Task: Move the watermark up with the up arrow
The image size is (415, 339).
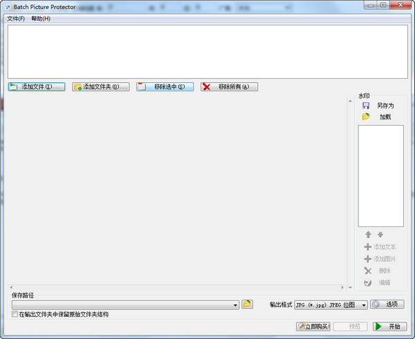Action: point(368,234)
